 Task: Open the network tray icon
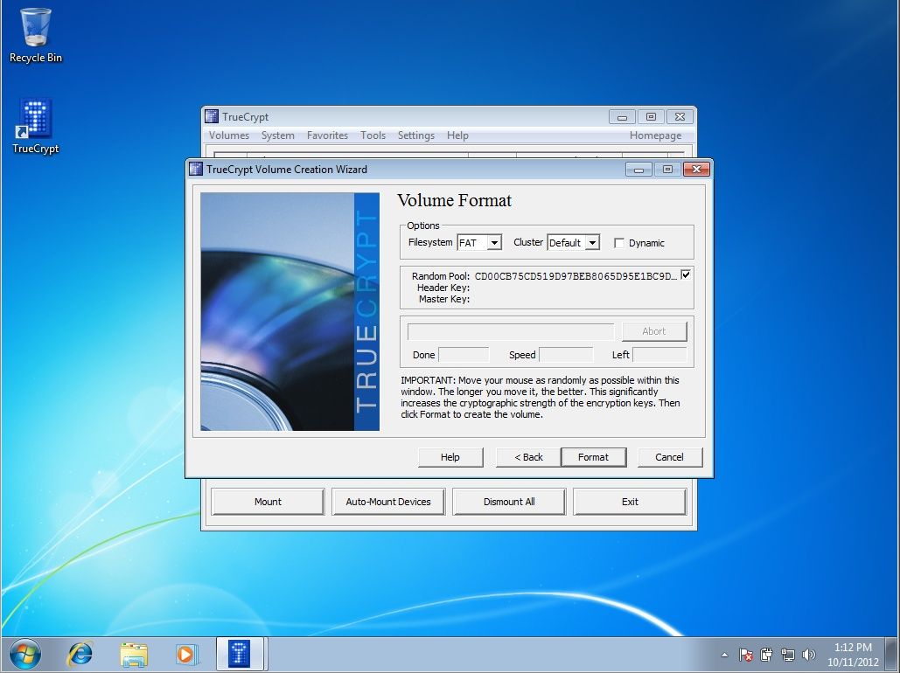click(x=787, y=655)
